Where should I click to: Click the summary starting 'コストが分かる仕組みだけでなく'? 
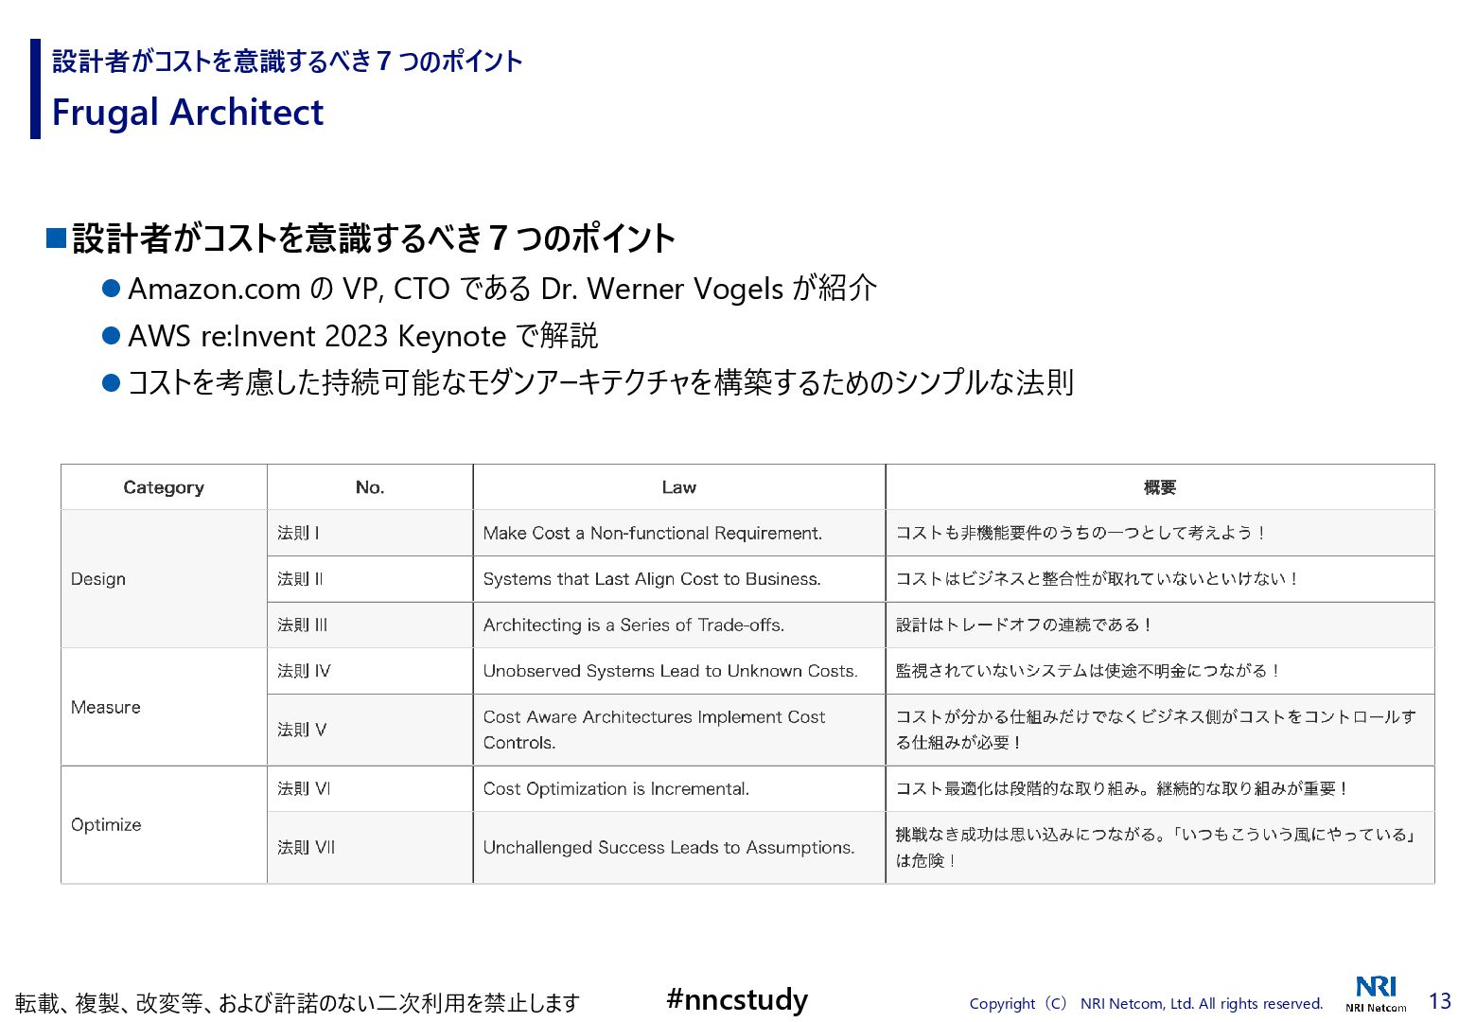tap(1155, 730)
